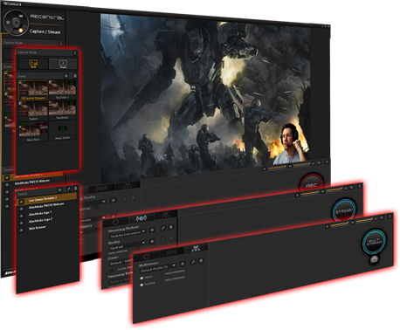The width and height of the screenshot is (400, 330).
Task: Select the Multi capture mode icon
Action: pos(33,64)
